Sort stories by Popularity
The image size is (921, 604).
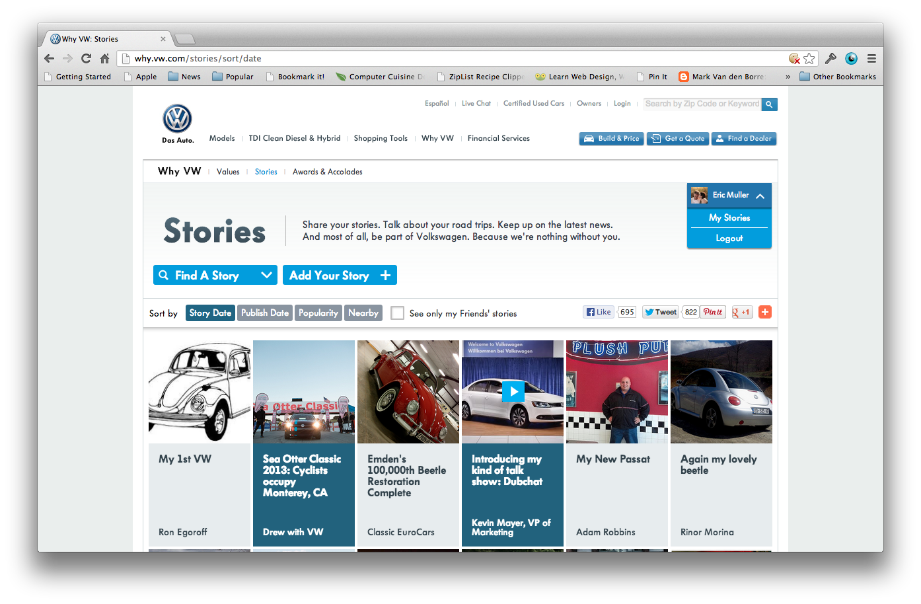pos(318,313)
